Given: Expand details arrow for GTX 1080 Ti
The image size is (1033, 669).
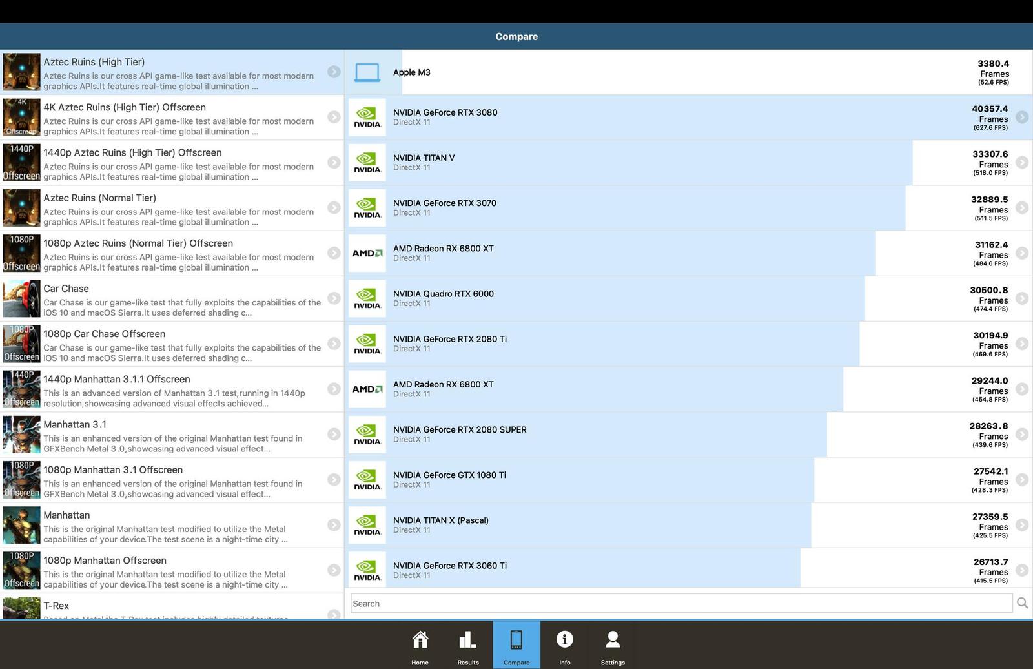Looking at the screenshot, I should pos(1022,479).
